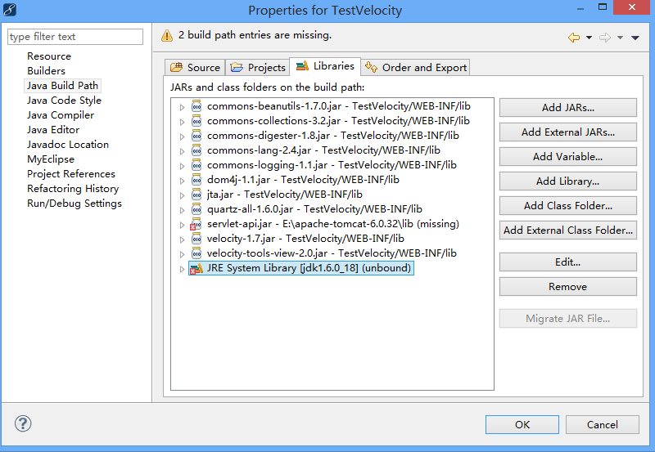This screenshot has width=655, height=452.
Task: Click Add External JARs... button
Action: point(567,132)
